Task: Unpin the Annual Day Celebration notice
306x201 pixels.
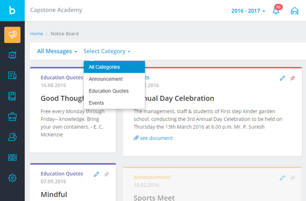Action: 293,78
